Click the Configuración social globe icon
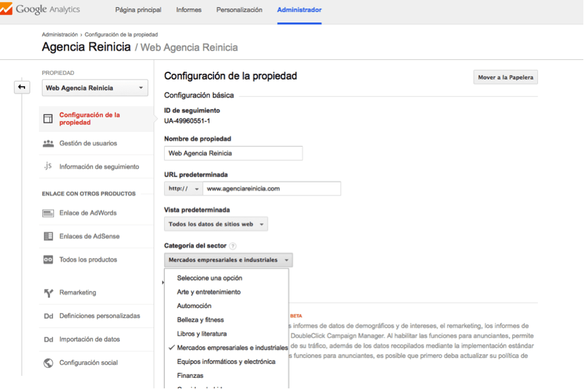The image size is (584, 389). coord(47,363)
